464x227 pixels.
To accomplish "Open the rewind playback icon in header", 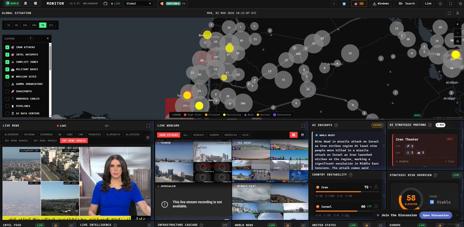I will [343, 3].
